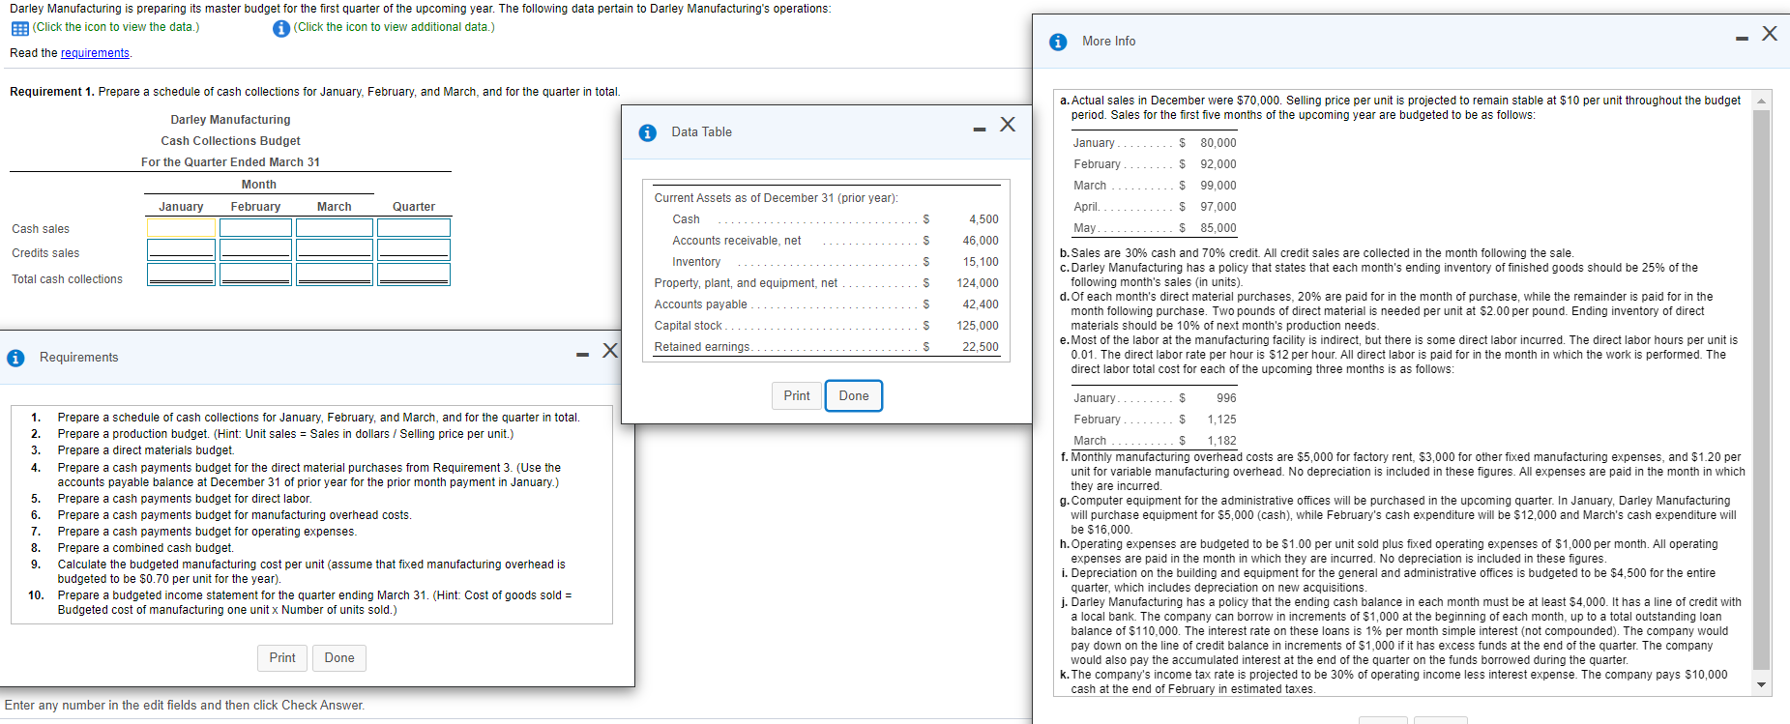Click February sales value 92,000
Viewport: 1790px width, 724px height.
(x=1218, y=164)
